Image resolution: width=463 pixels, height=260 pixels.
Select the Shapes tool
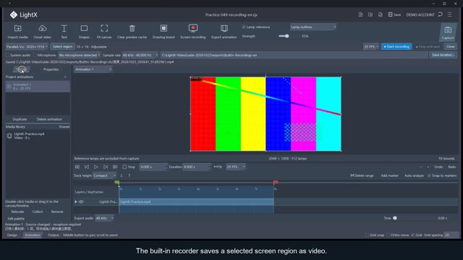[84, 32]
